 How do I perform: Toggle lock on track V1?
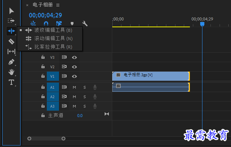click(43, 76)
